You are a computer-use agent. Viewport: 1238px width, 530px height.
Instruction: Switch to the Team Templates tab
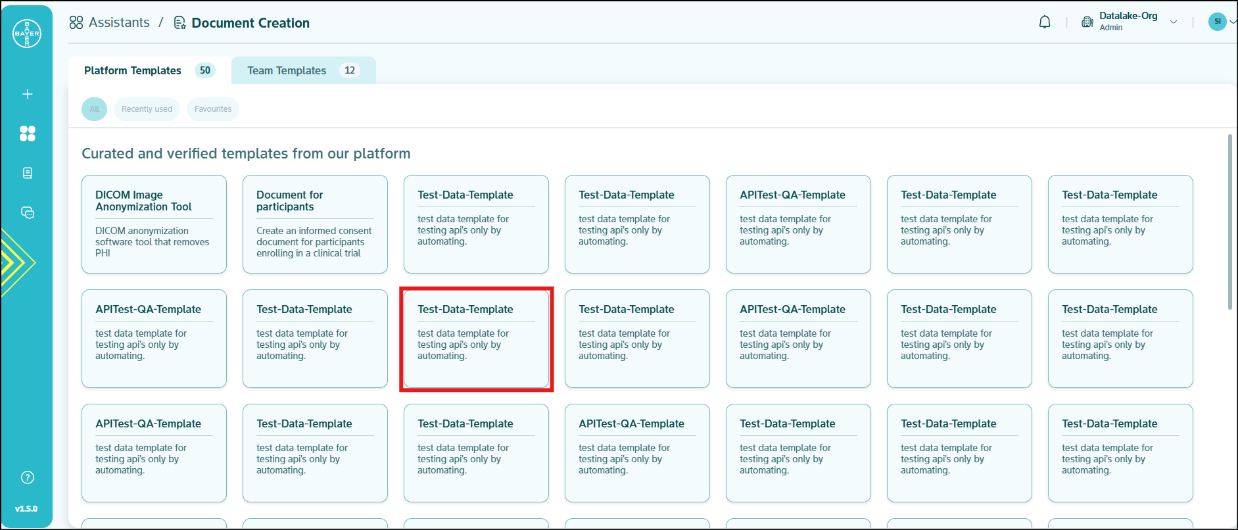coord(302,70)
